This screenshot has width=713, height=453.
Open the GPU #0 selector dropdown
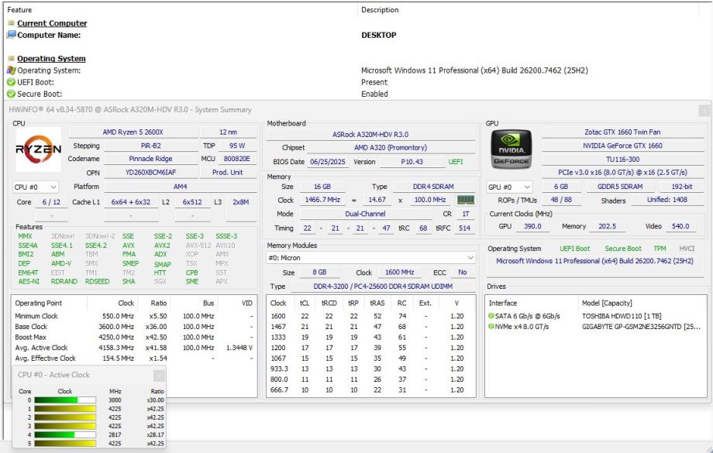click(x=509, y=187)
